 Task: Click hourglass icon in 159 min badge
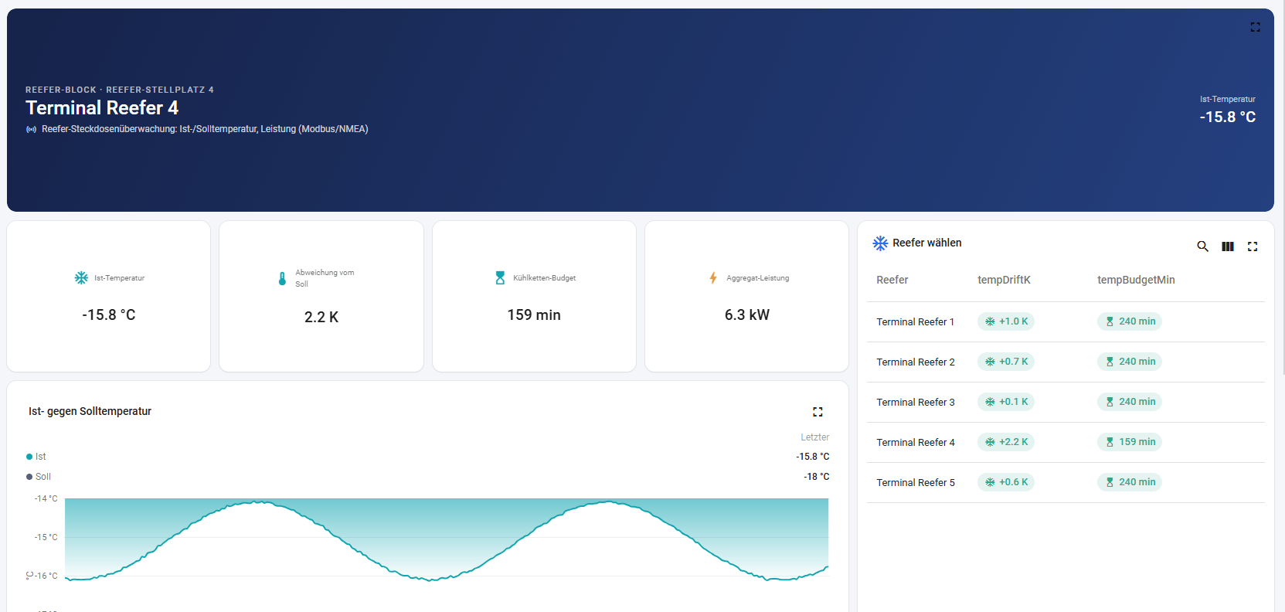[1110, 442]
